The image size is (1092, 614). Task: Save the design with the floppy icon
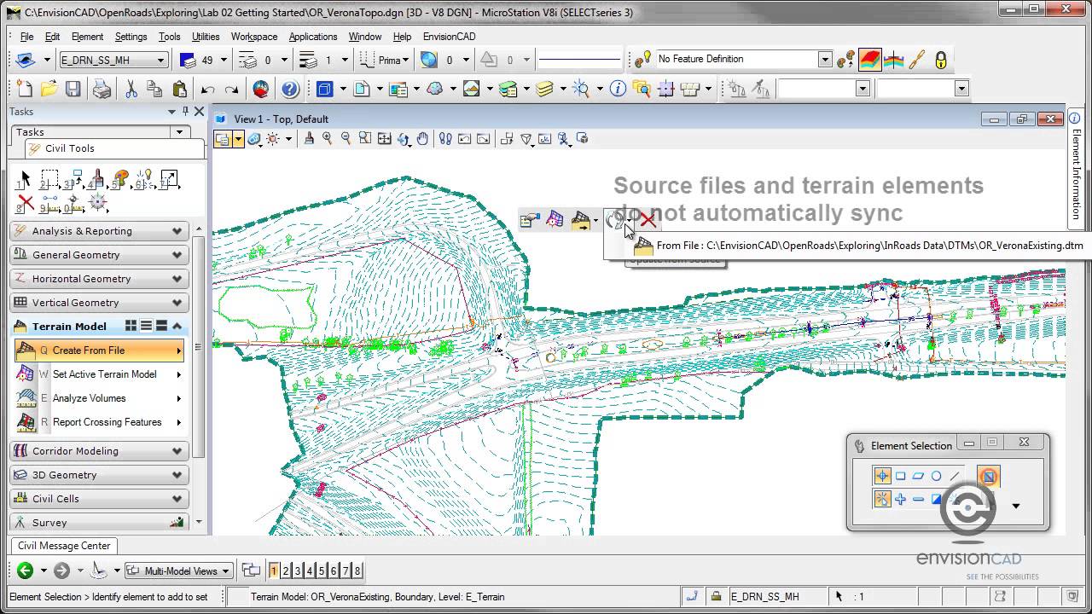coord(73,89)
